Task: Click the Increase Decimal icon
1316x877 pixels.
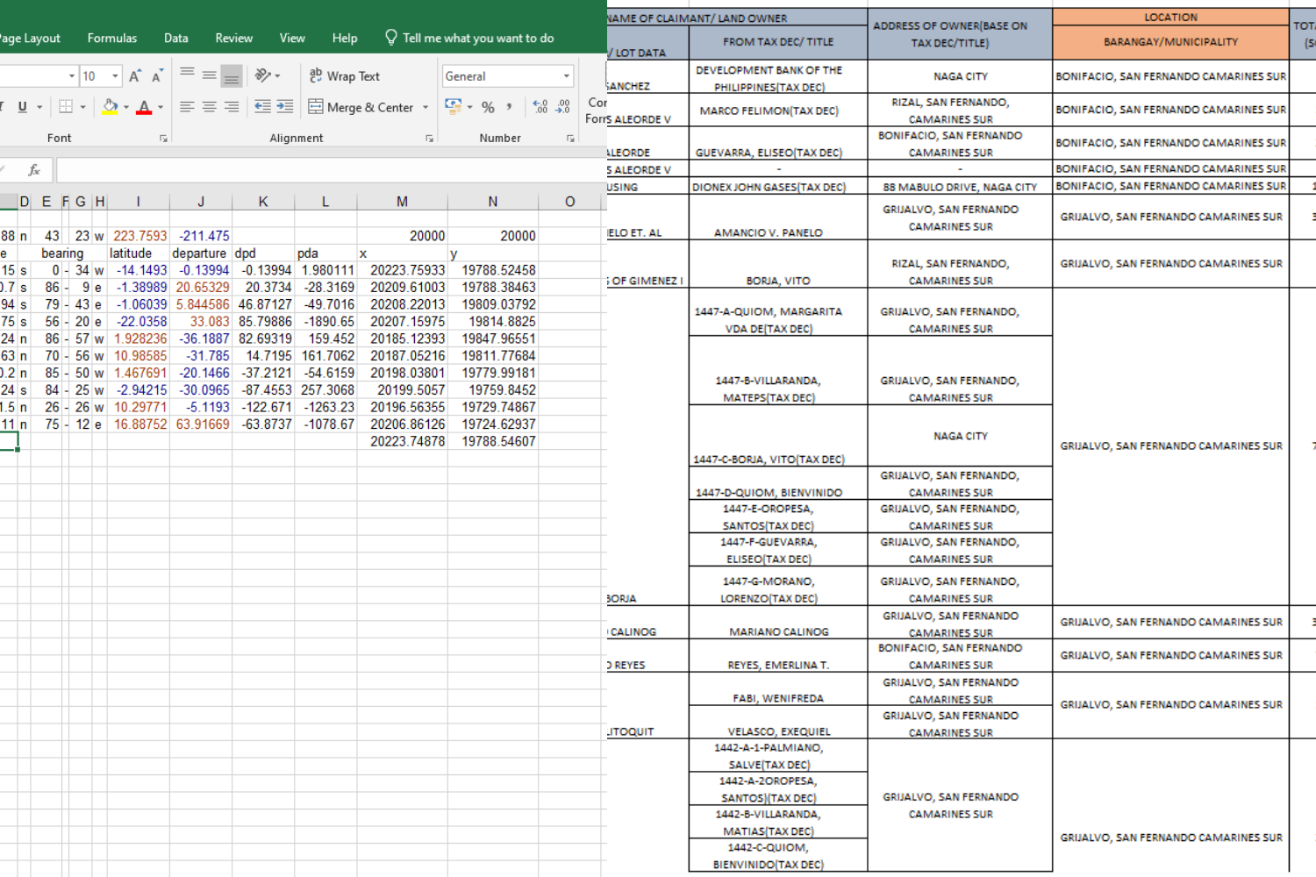Action: pyautogui.click(x=540, y=107)
